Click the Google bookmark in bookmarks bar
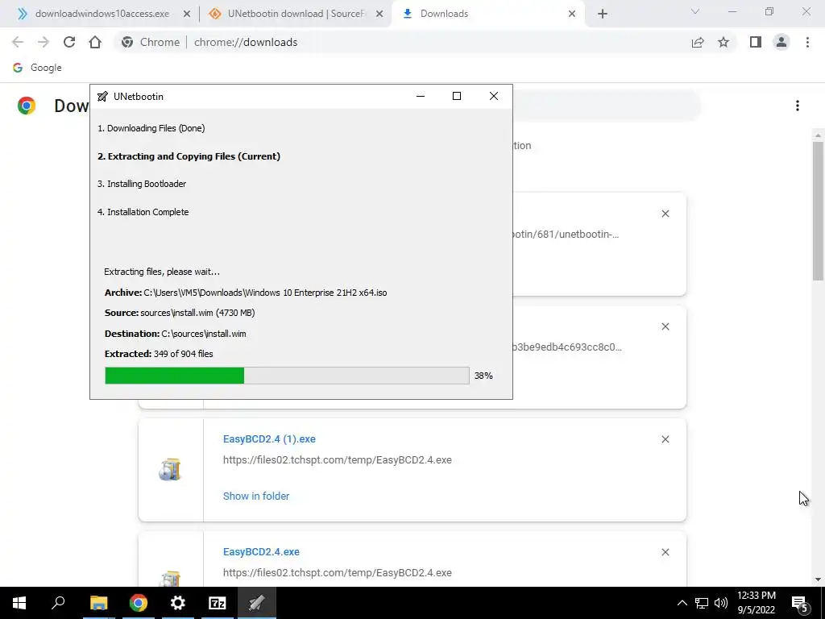This screenshot has height=619, width=825. pyautogui.click(x=37, y=68)
